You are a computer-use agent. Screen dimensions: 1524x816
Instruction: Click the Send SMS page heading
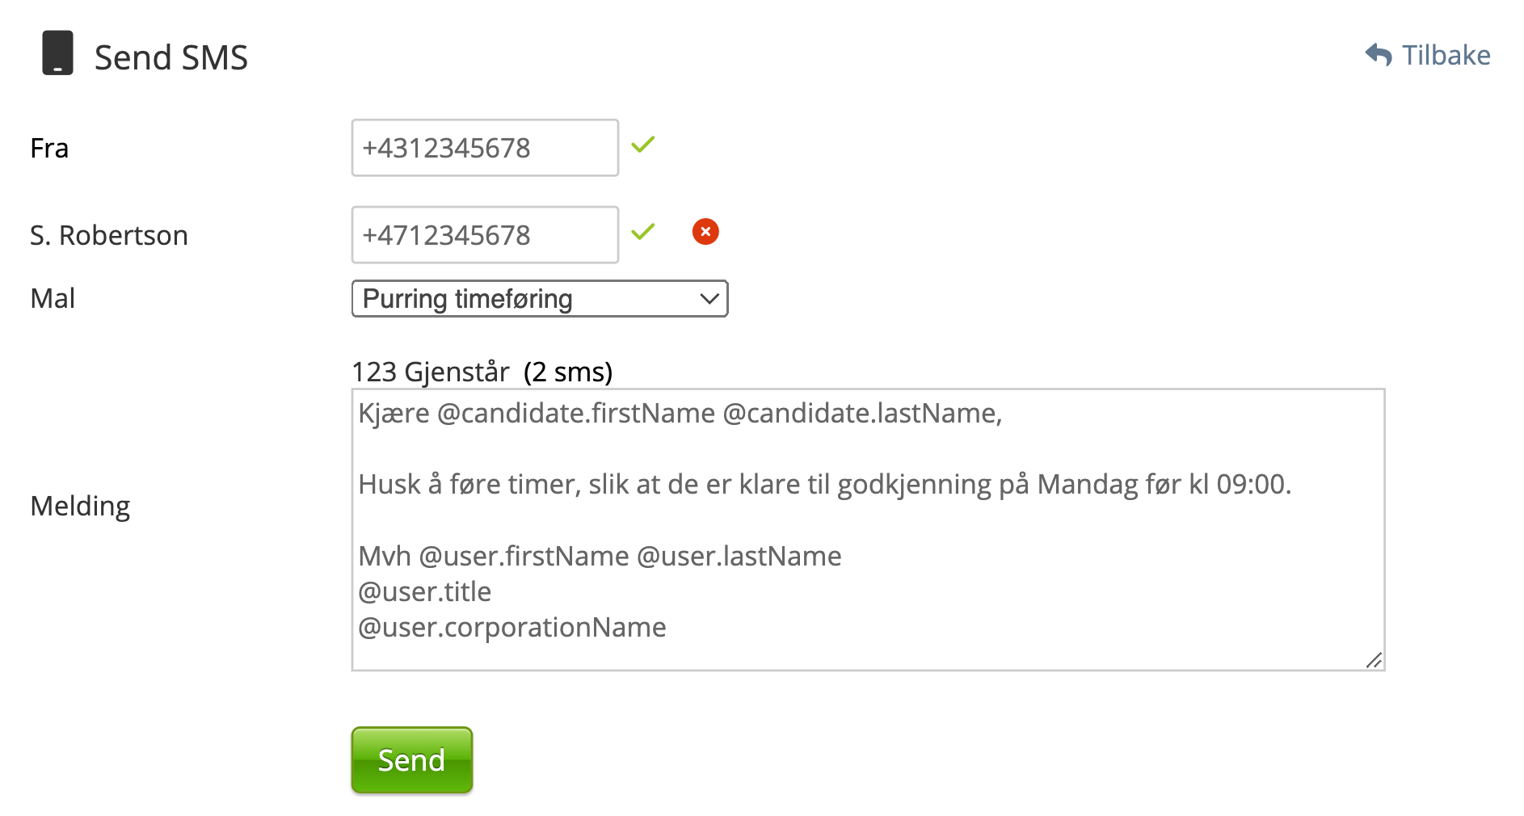point(171,57)
